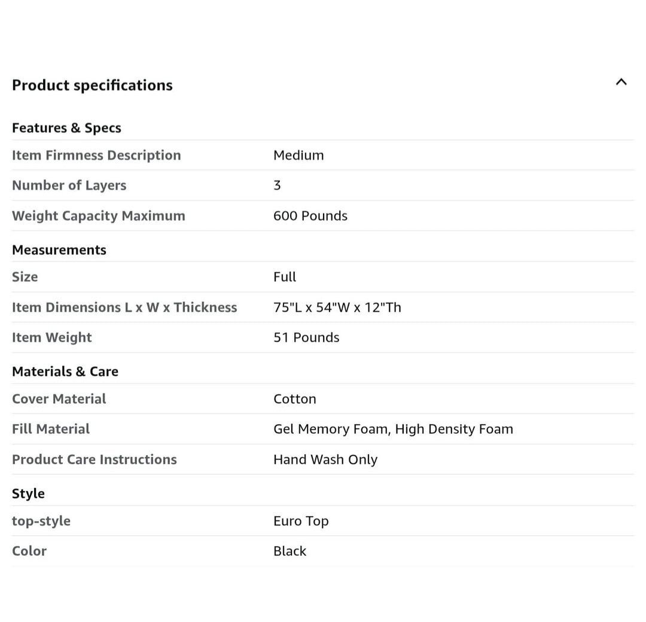Click the Gel Memory Foam fill value
646x622 pixels.
click(330, 429)
